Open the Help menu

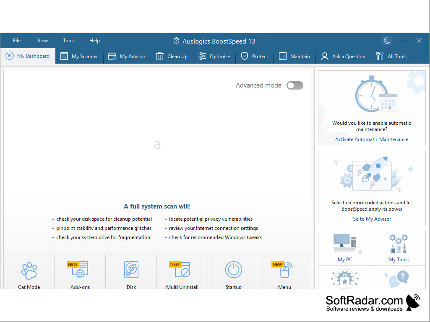click(95, 41)
